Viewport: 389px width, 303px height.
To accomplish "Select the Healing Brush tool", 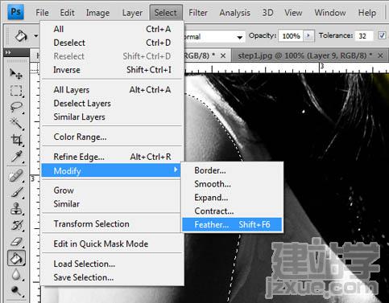I will (x=16, y=176).
